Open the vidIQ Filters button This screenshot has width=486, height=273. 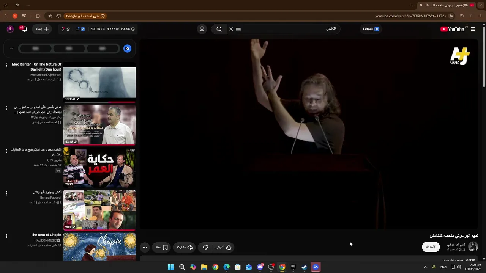tap(371, 29)
